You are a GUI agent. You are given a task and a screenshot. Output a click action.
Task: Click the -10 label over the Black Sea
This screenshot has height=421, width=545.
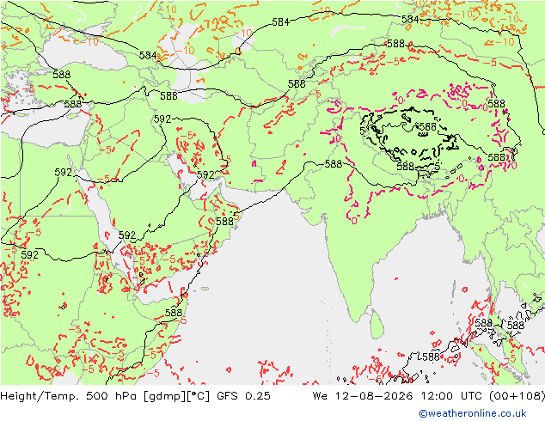[89, 42]
